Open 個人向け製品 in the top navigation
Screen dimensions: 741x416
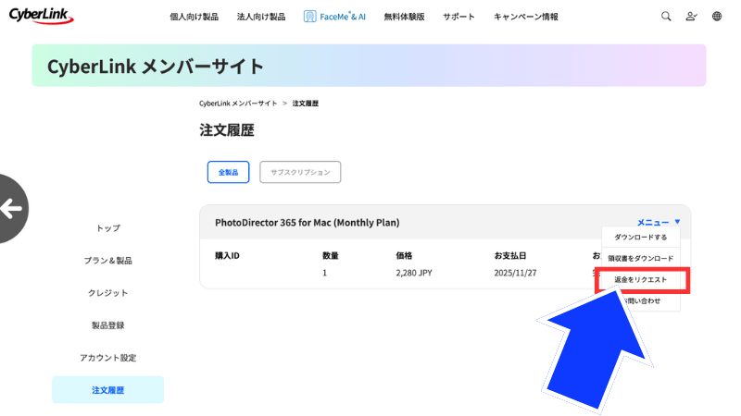click(195, 17)
